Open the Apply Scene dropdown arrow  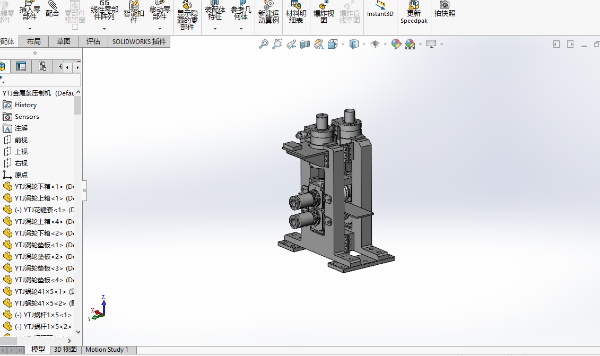[420, 45]
